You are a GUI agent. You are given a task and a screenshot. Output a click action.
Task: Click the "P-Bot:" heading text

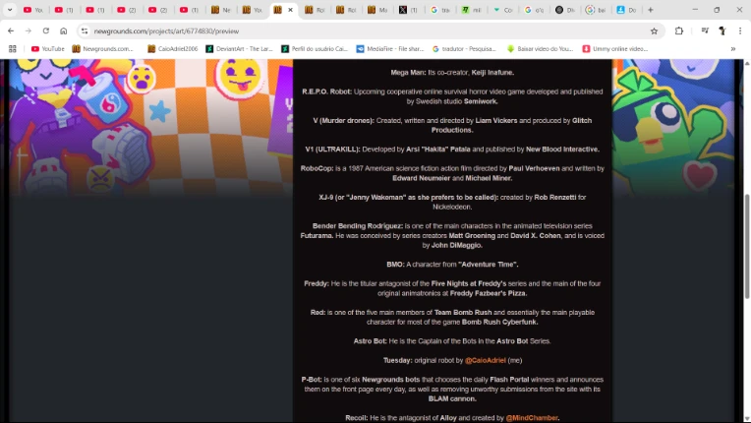[312, 380]
